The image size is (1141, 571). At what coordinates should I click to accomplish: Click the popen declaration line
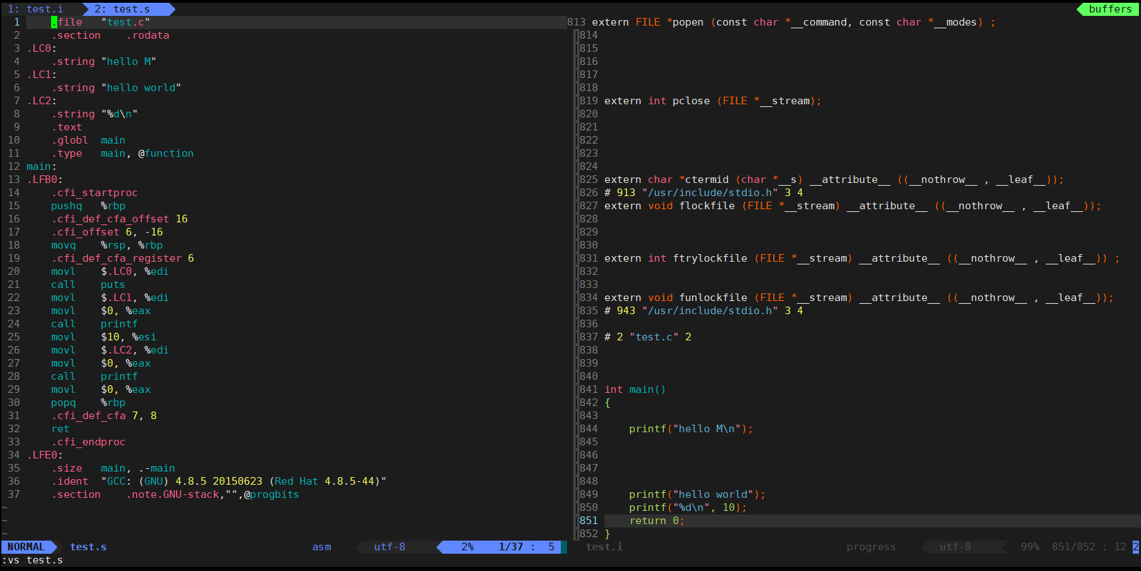click(x=794, y=22)
